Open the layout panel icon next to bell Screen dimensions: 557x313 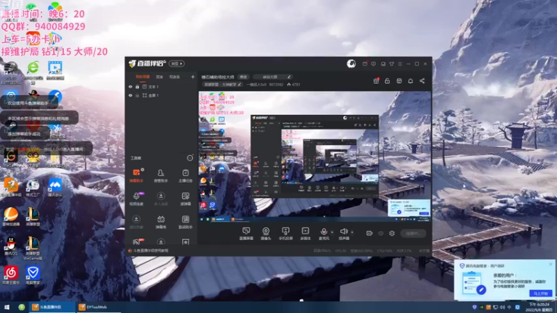399,81
